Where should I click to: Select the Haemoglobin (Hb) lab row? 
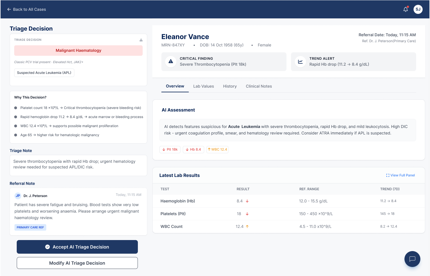point(289,201)
